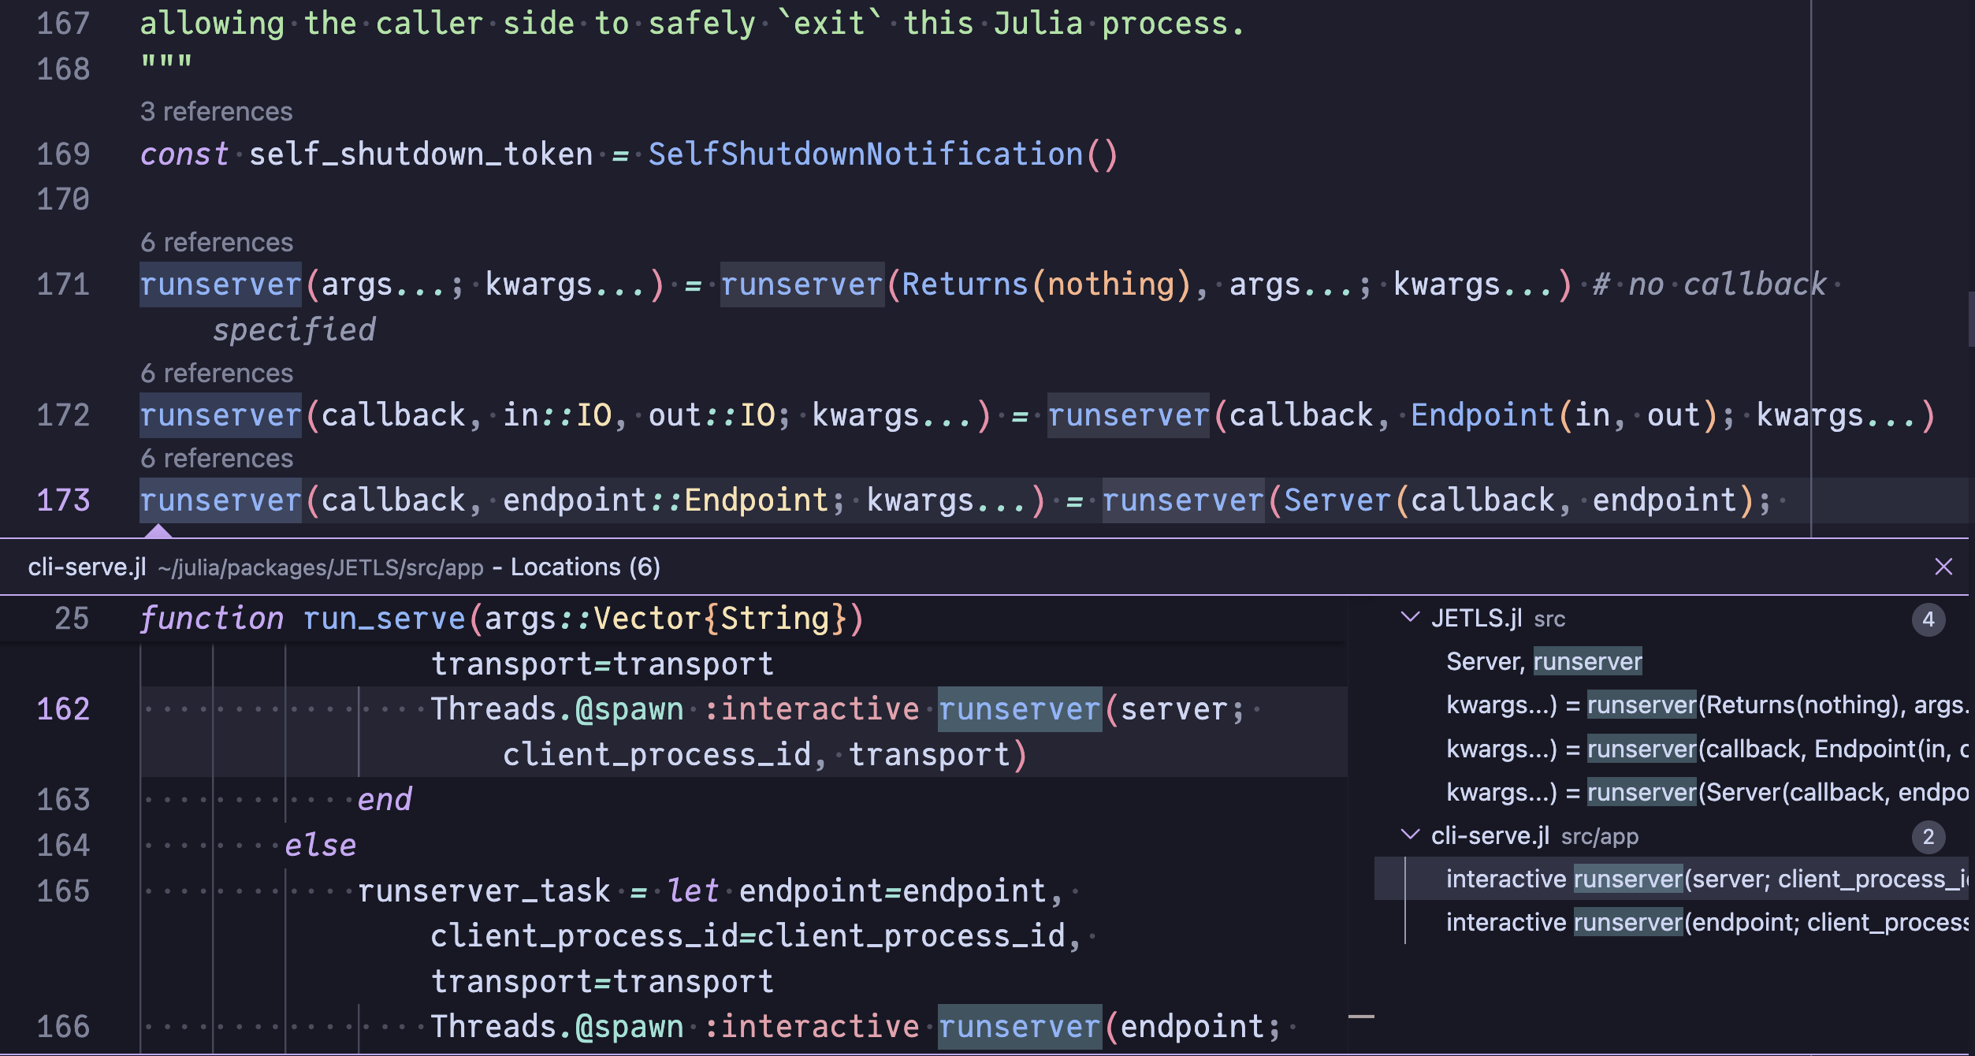This screenshot has width=1975, height=1056.
Task: Click highlighted runserver on peek line 162
Action: 1019,709
